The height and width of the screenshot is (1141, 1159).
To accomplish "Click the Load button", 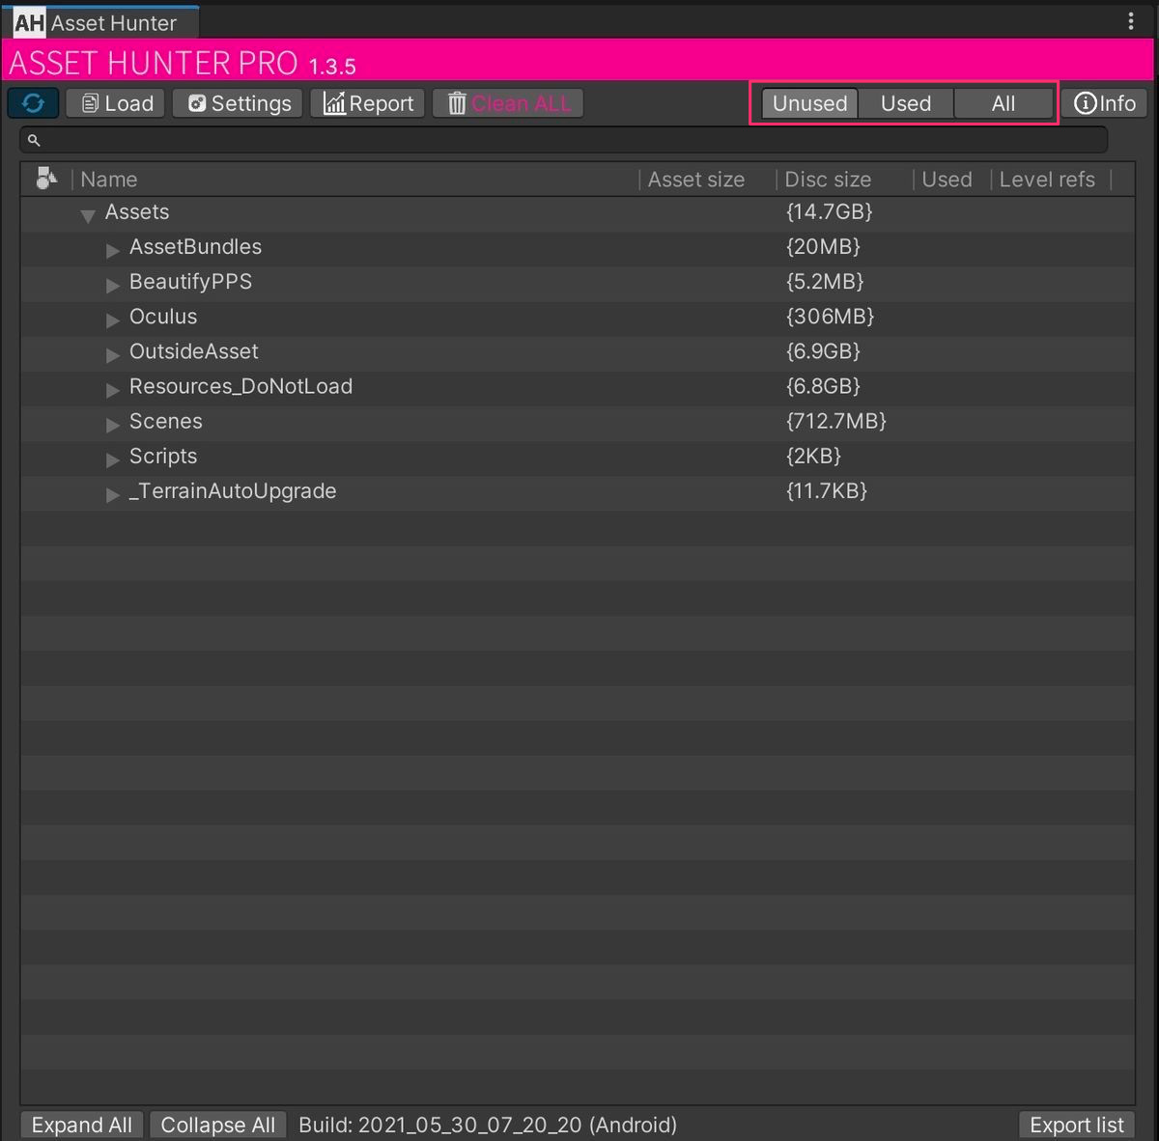I will point(116,103).
